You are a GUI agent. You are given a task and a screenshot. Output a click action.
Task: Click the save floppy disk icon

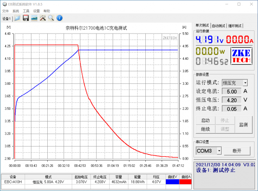point(26,18)
